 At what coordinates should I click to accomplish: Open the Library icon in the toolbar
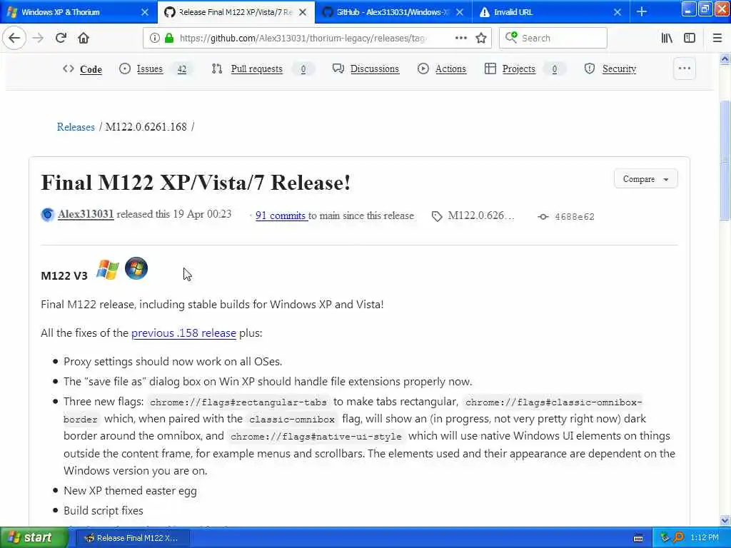click(667, 38)
